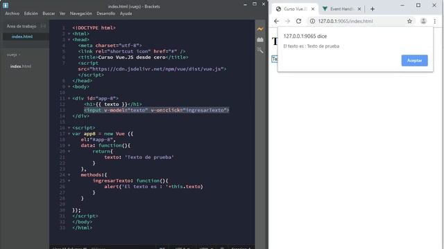Click the text input behind the alert
The width and height of the screenshot is (444, 249).
point(275,59)
